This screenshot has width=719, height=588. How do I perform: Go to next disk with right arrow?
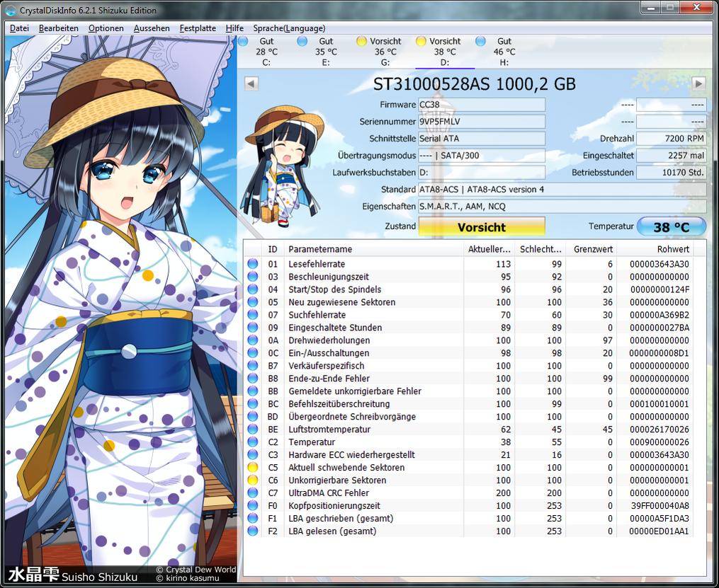[x=698, y=83]
